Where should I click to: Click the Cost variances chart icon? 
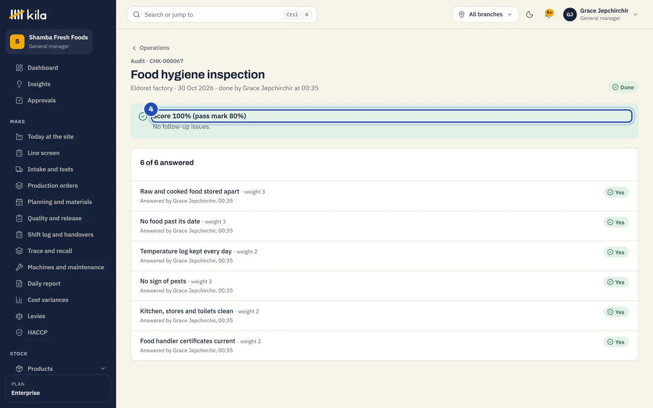19,300
